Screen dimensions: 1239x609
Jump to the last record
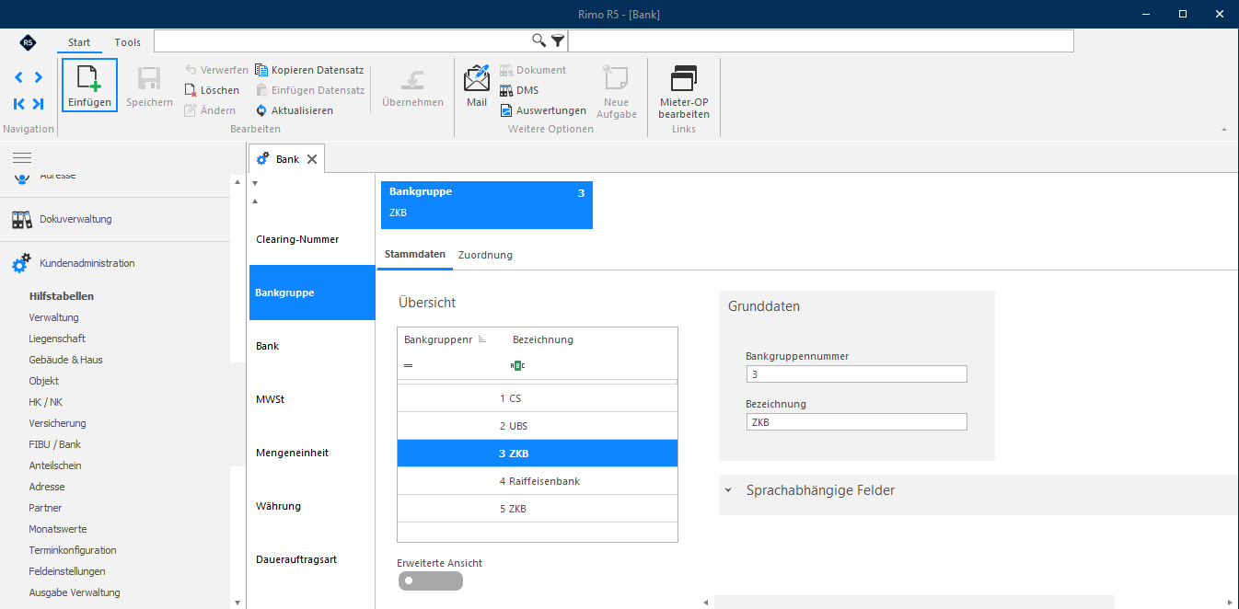coord(38,104)
